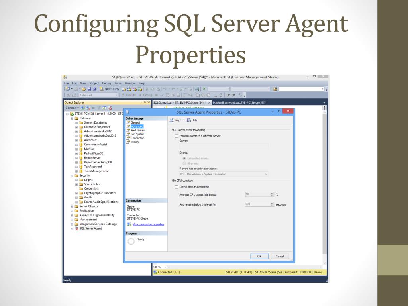Click the Job System page icon
The image size is (408, 306).
point(128,134)
